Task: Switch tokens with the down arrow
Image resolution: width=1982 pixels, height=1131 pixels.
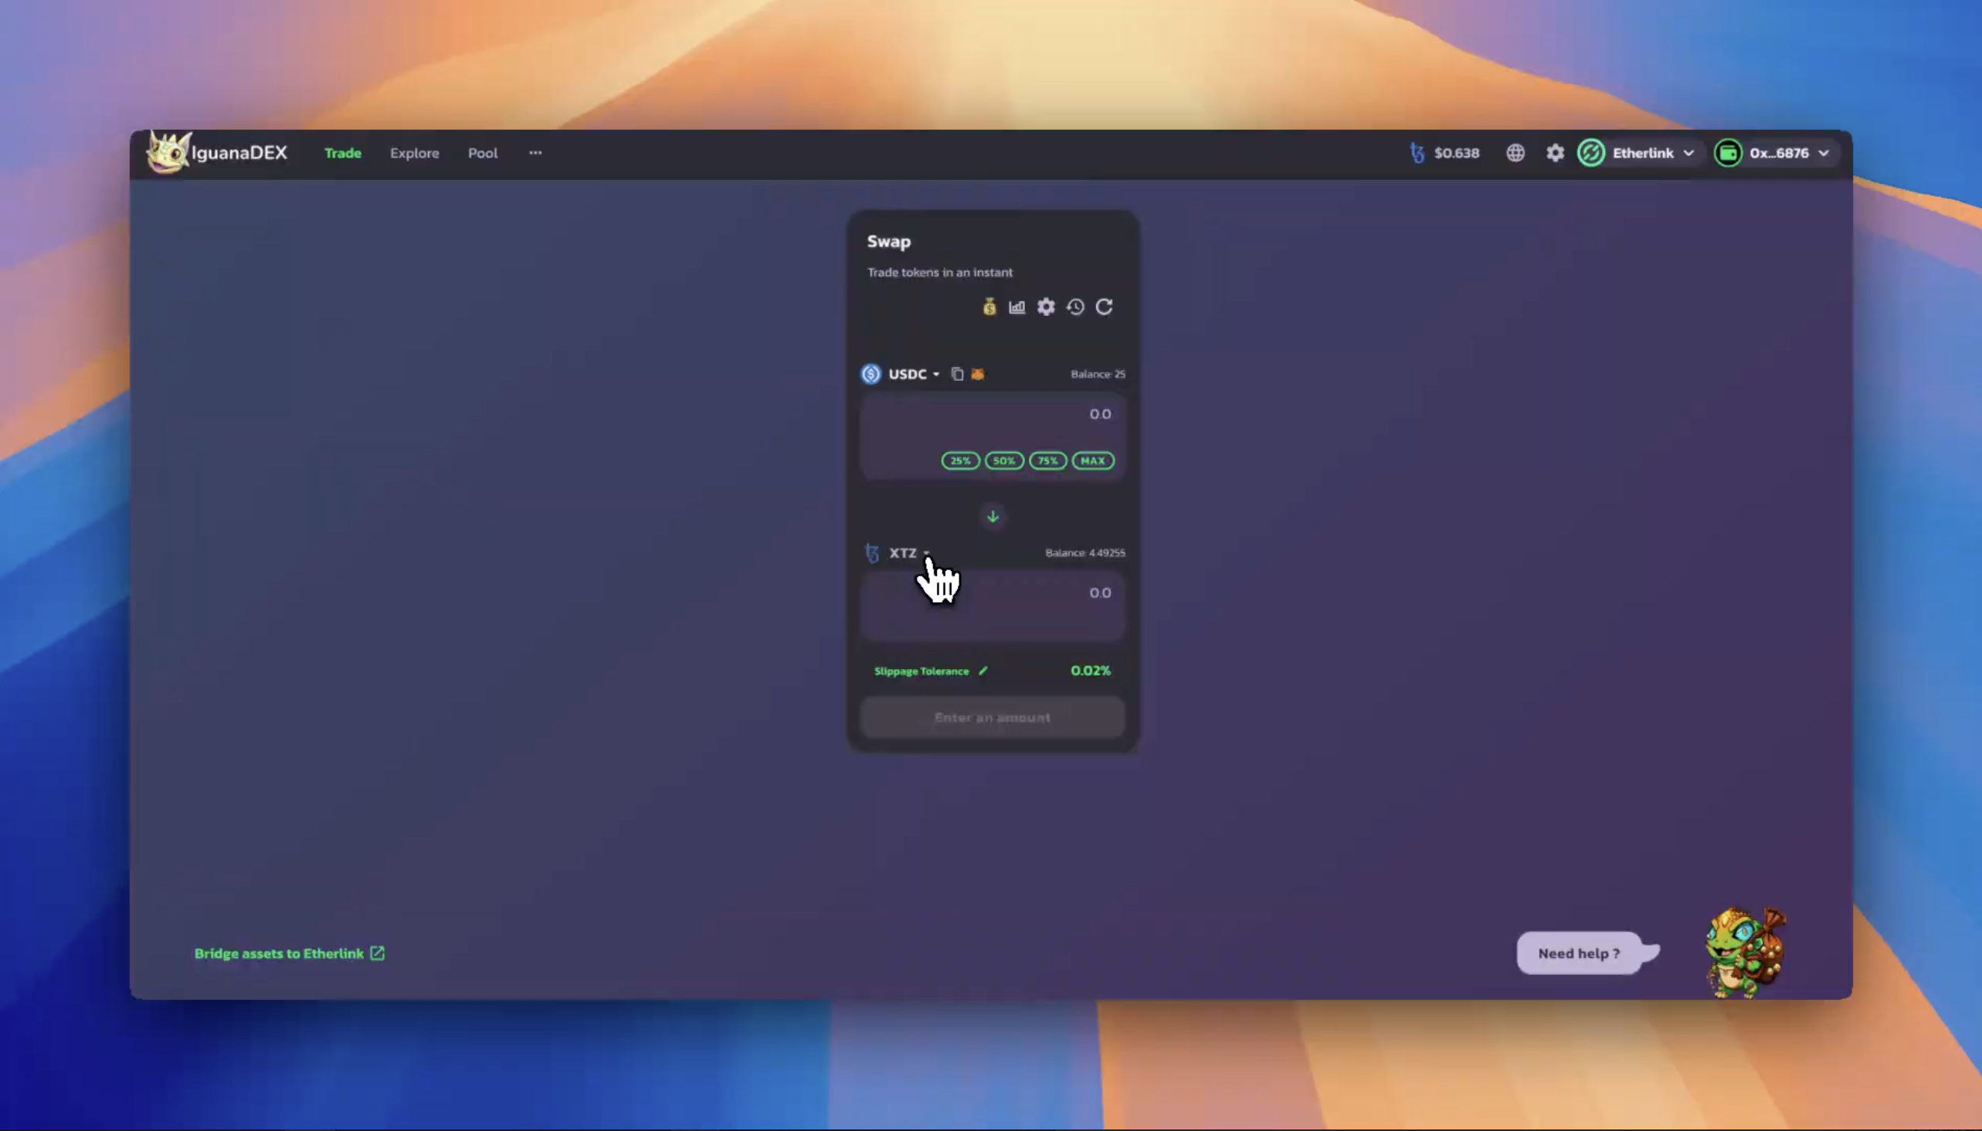Action: click(992, 517)
